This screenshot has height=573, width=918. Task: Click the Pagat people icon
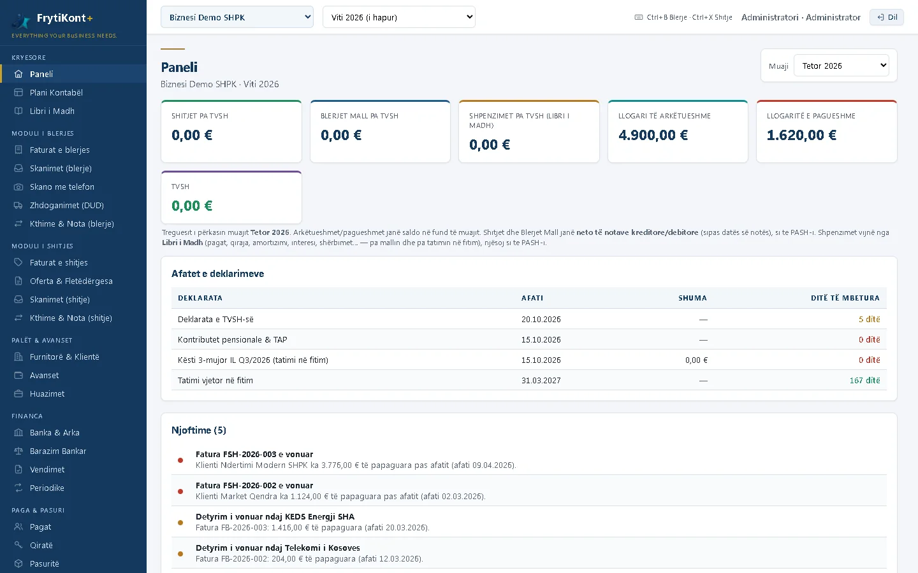click(18, 527)
